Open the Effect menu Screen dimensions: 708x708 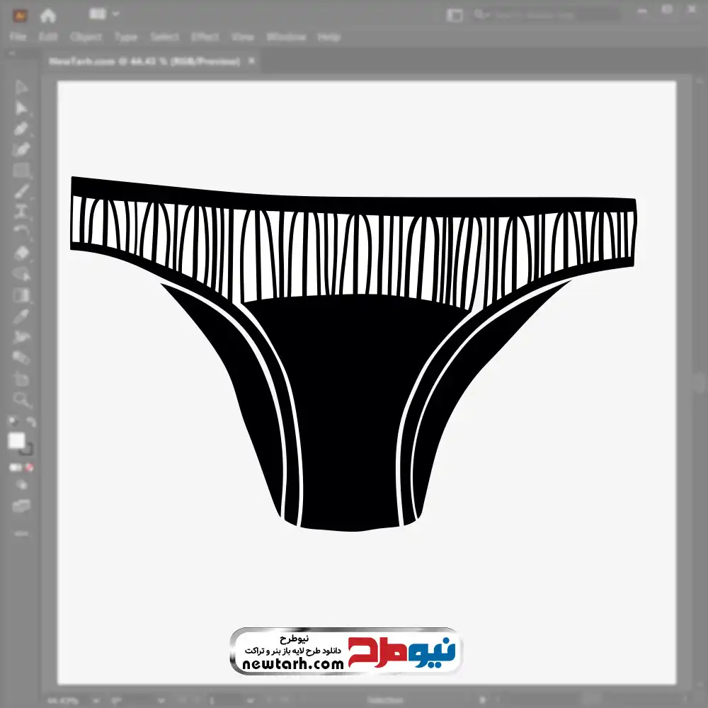pyautogui.click(x=205, y=37)
